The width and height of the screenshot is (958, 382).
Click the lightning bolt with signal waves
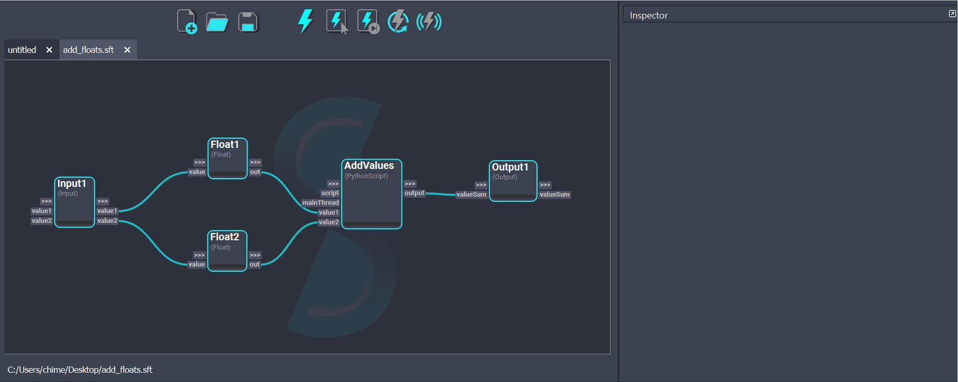pyautogui.click(x=429, y=22)
